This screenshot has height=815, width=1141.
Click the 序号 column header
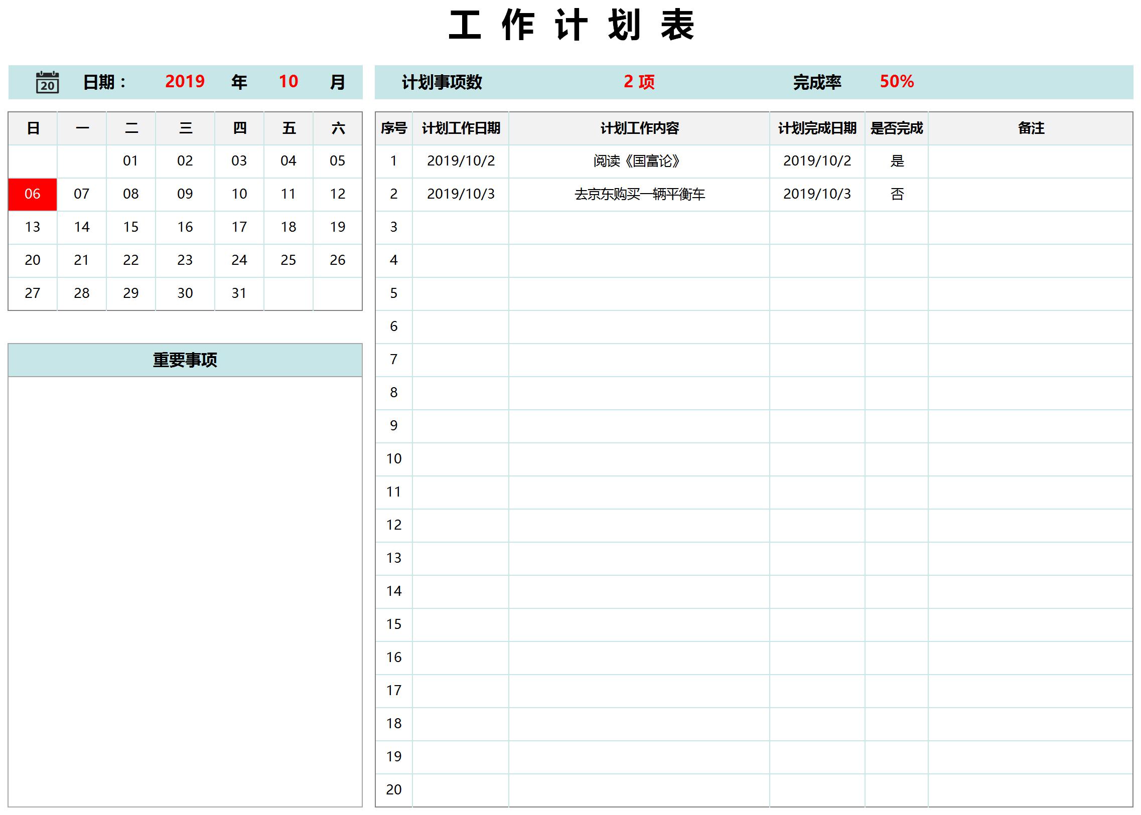pyautogui.click(x=394, y=128)
